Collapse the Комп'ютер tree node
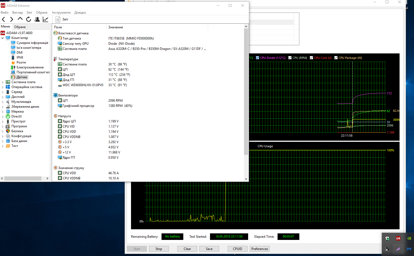The image size is (414, 256). coord(3,38)
